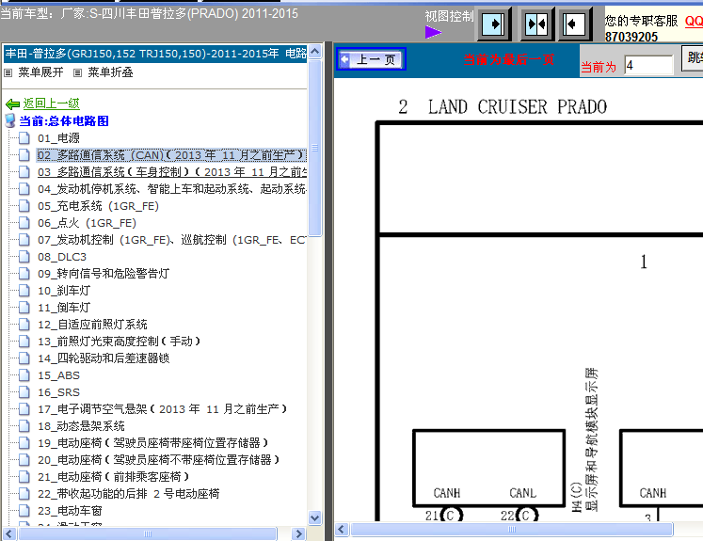Select 03_多路通信系统 (车身控制) item
The image size is (703, 541).
[x=172, y=172]
